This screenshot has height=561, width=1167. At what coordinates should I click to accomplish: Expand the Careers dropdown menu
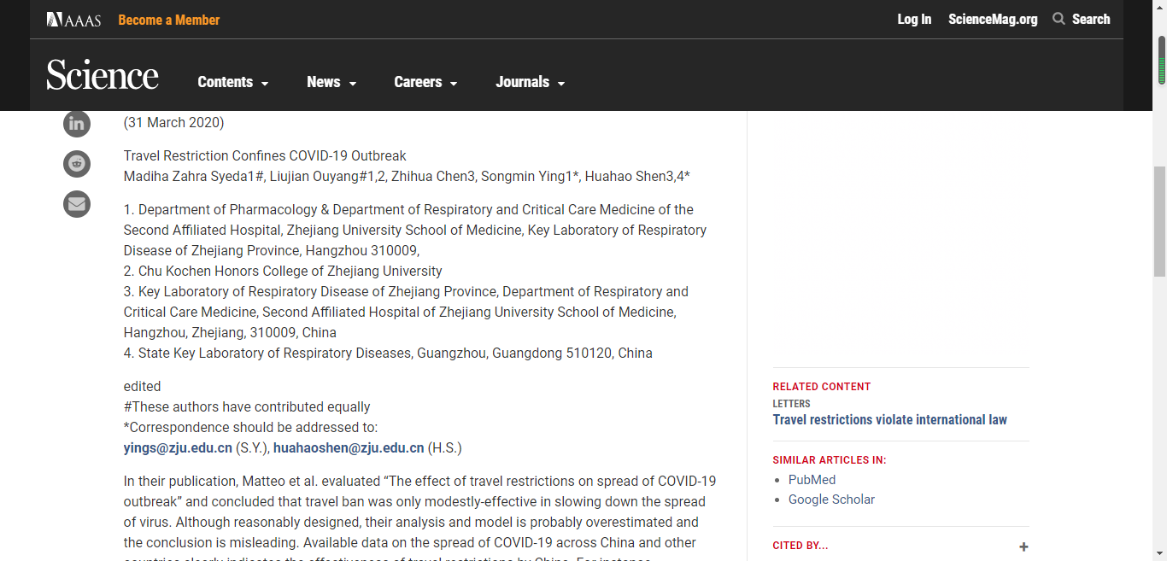pos(425,82)
